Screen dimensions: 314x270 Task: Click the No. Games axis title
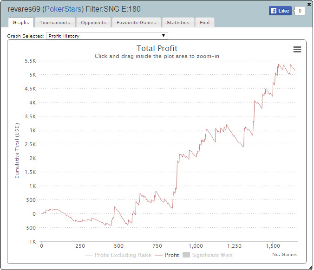coord(285,254)
